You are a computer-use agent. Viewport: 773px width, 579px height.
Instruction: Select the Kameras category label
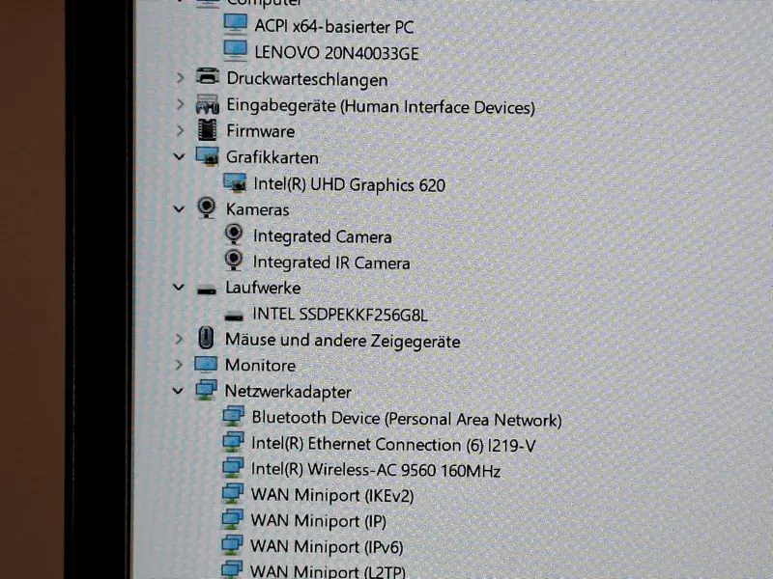[257, 209]
